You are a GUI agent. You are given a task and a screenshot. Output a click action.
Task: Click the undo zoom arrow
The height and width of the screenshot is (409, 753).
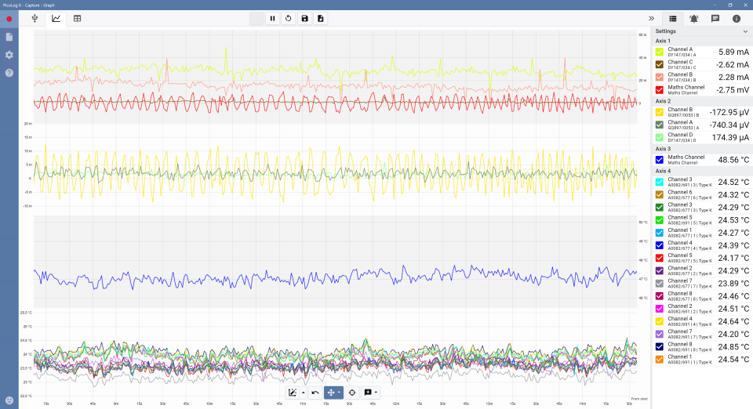click(x=315, y=393)
